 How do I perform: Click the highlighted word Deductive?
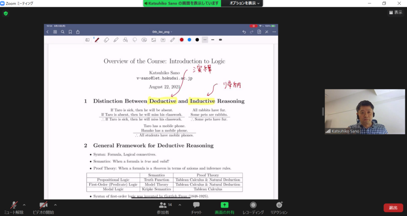(x=163, y=101)
